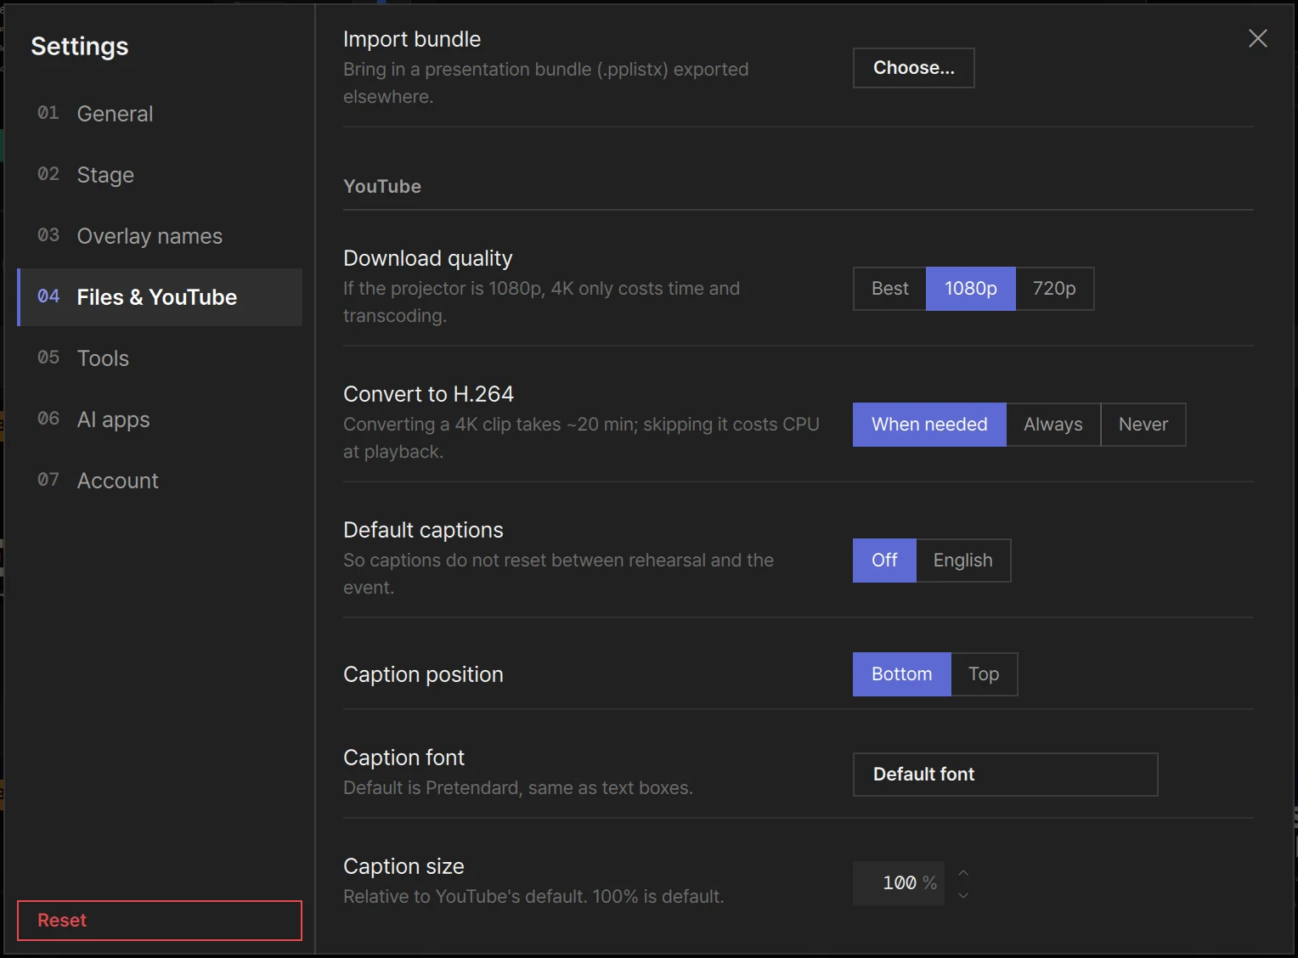Show the Account settings
The width and height of the screenshot is (1298, 958).
160,481
